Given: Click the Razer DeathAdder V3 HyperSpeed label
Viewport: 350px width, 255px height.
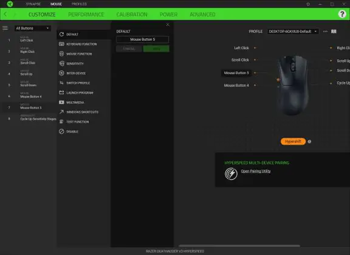Looking at the screenshot, I should [175, 251].
